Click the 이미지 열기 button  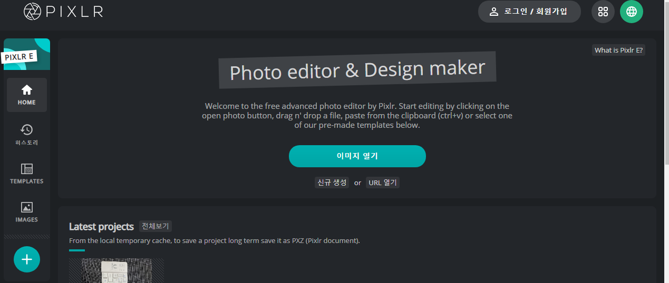click(357, 156)
